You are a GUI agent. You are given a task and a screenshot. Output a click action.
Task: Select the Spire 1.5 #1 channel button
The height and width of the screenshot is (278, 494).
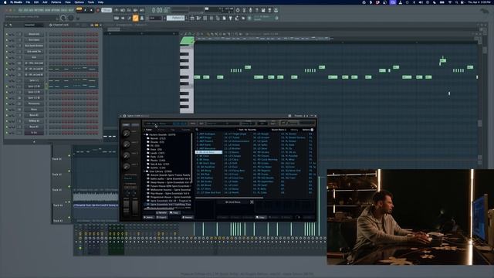(x=34, y=86)
